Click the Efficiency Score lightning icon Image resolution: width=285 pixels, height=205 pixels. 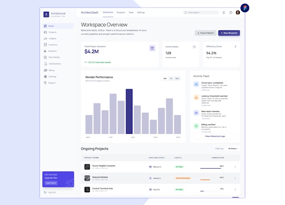pos(236,47)
